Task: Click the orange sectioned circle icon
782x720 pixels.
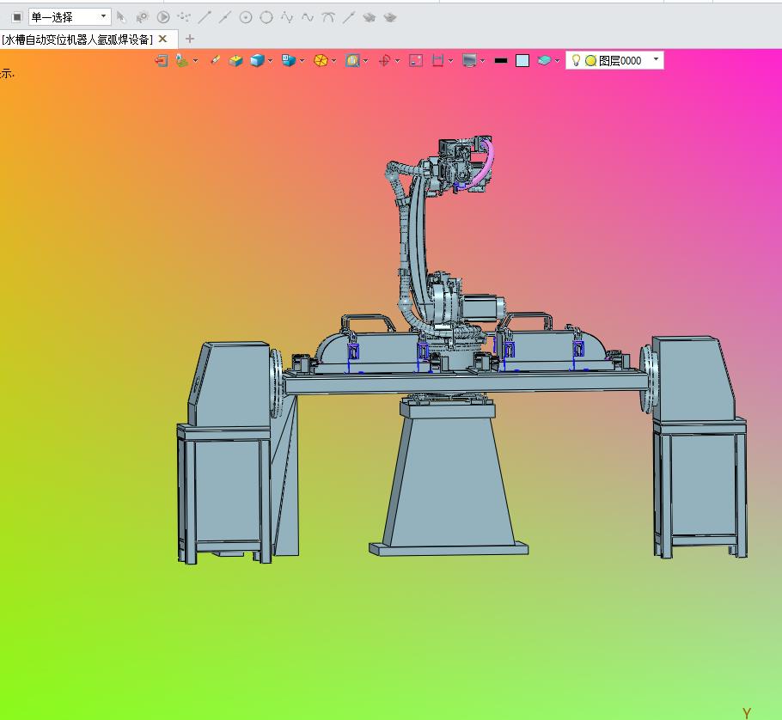Action: coord(321,60)
